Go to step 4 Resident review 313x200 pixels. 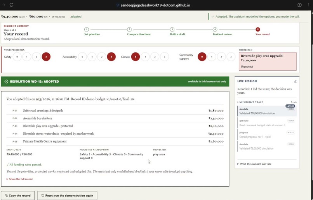222,31
